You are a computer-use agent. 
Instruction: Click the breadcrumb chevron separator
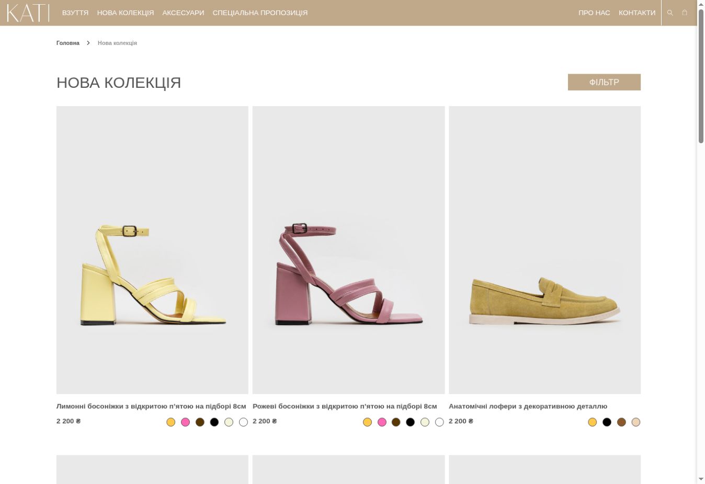coord(88,43)
